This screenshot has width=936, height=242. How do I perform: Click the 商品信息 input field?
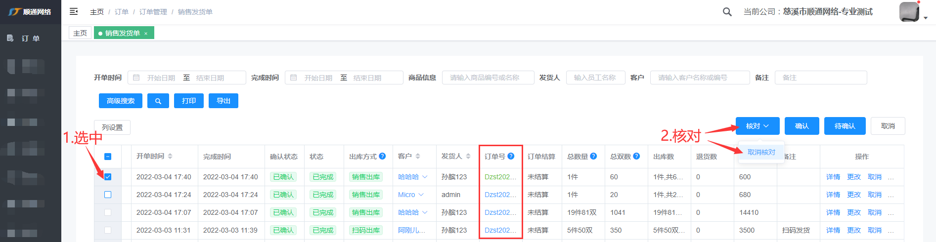(488, 78)
